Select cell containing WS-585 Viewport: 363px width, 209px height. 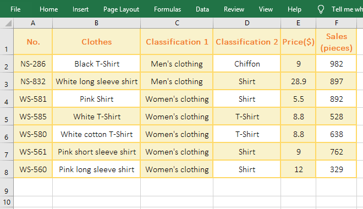(x=33, y=117)
